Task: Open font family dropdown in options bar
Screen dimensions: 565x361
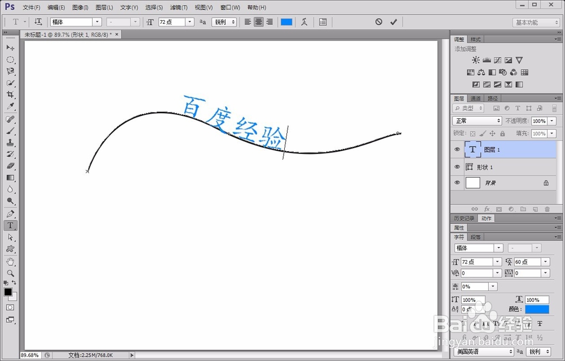Action: [x=97, y=22]
